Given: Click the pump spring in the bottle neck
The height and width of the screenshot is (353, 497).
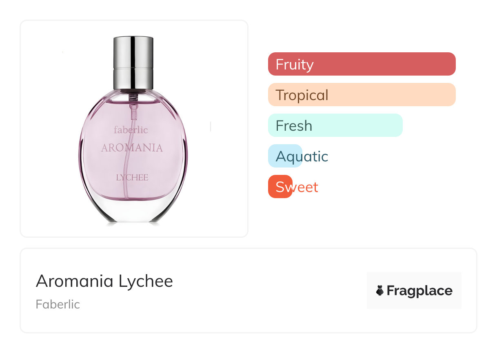Looking at the screenshot, I should point(133,98).
